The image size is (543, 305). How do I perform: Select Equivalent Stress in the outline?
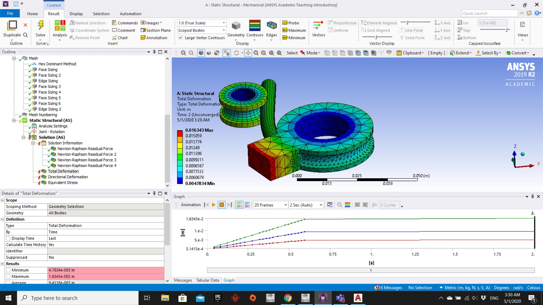coord(63,182)
